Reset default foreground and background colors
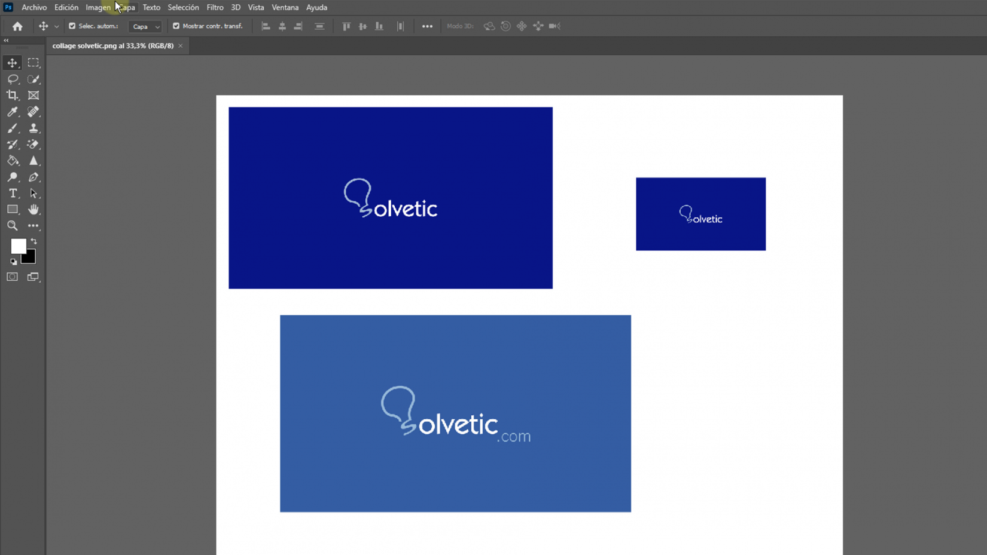This screenshot has height=555, width=987. (x=14, y=262)
